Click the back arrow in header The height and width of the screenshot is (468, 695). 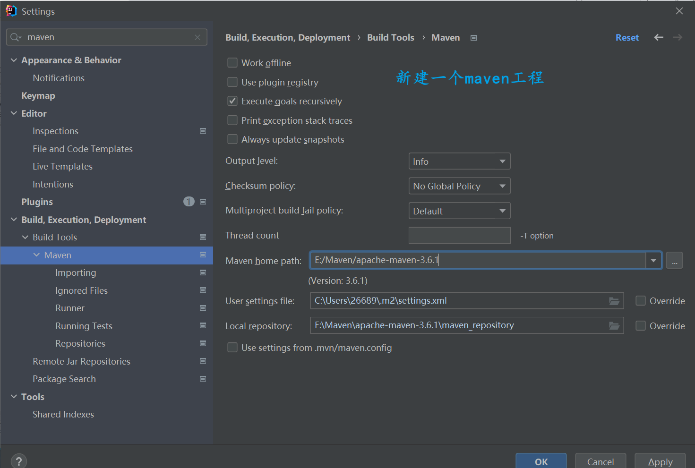click(659, 37)
